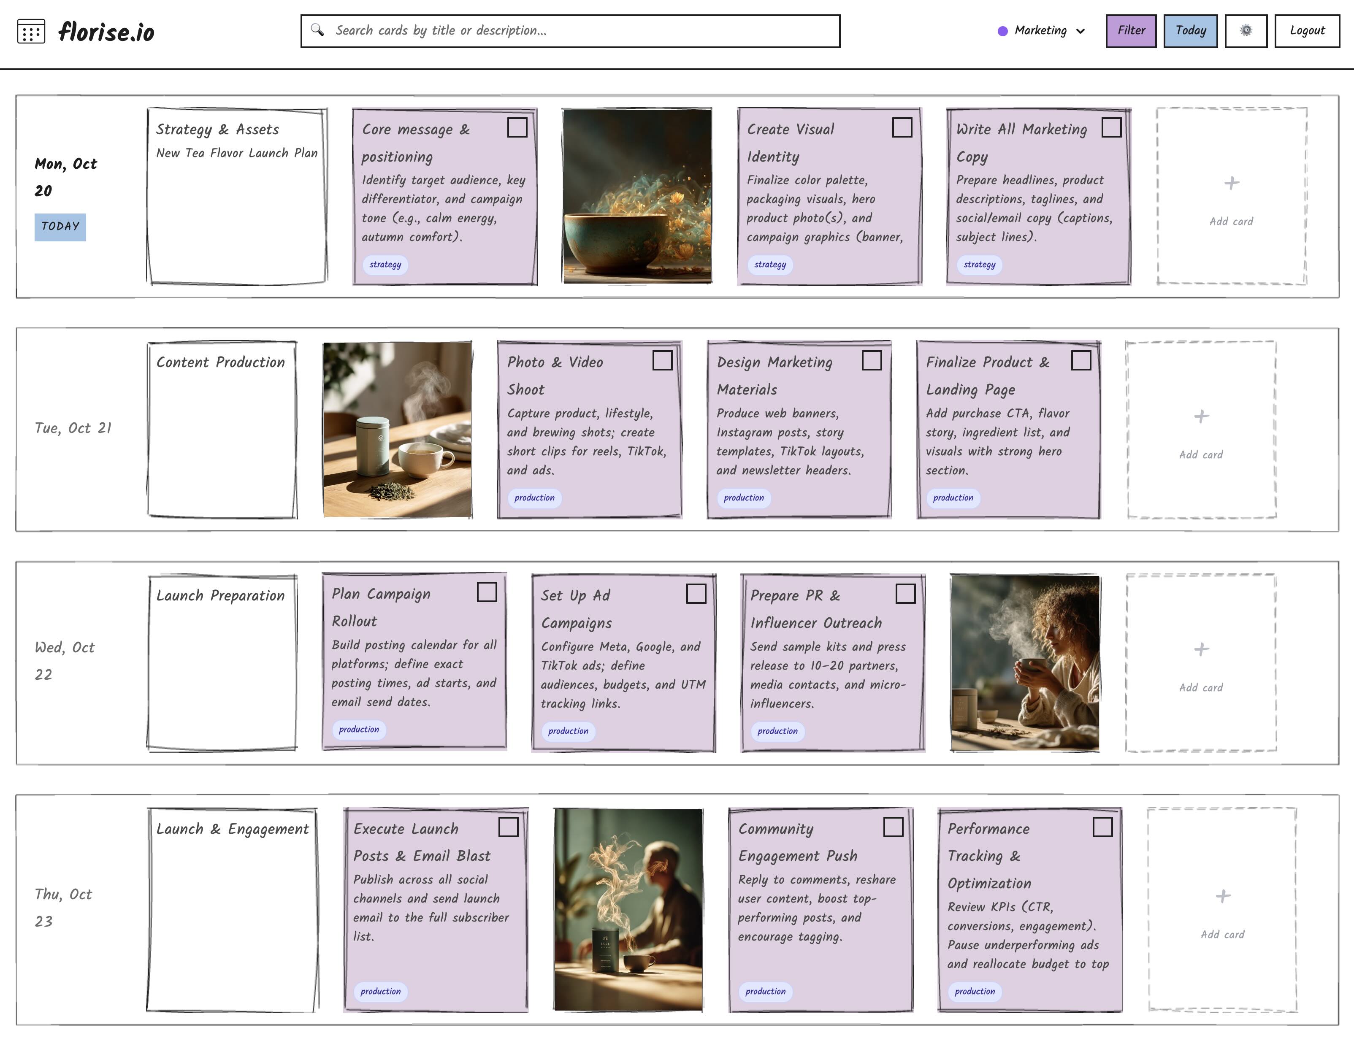Click the calendar grid logo icon
The image size is (1354, 1038).
[x=31, y=32]
